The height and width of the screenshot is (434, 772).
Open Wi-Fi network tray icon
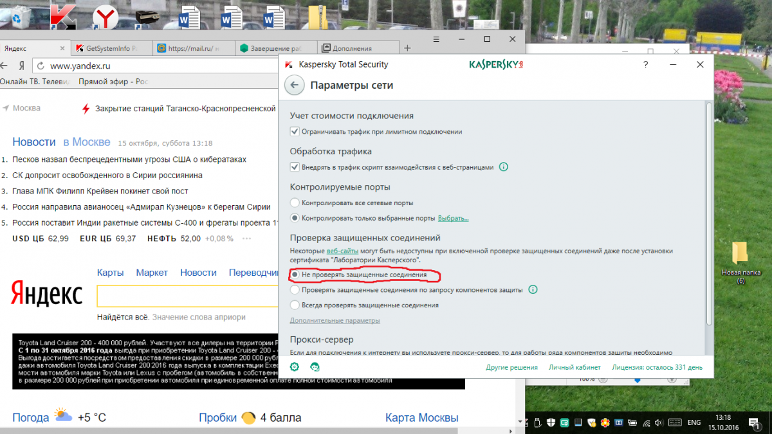click(x=647, y=422)
